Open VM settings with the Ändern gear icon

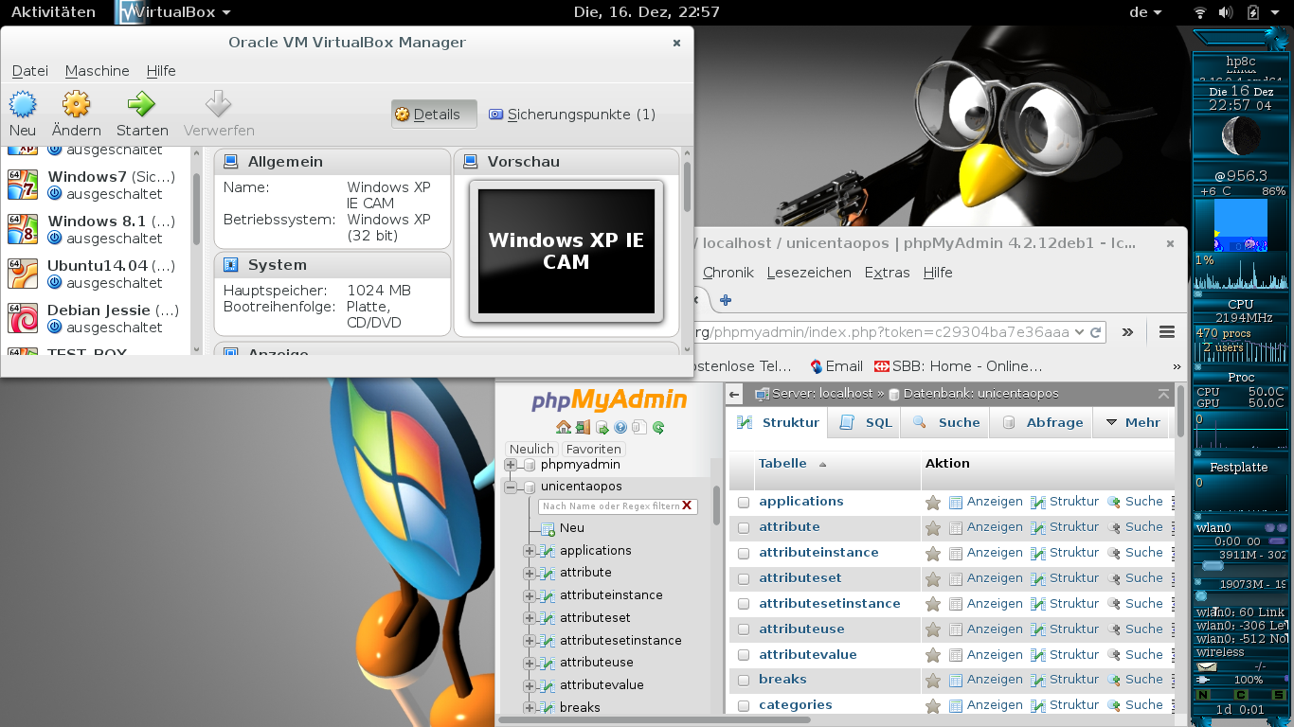(76, 104)
